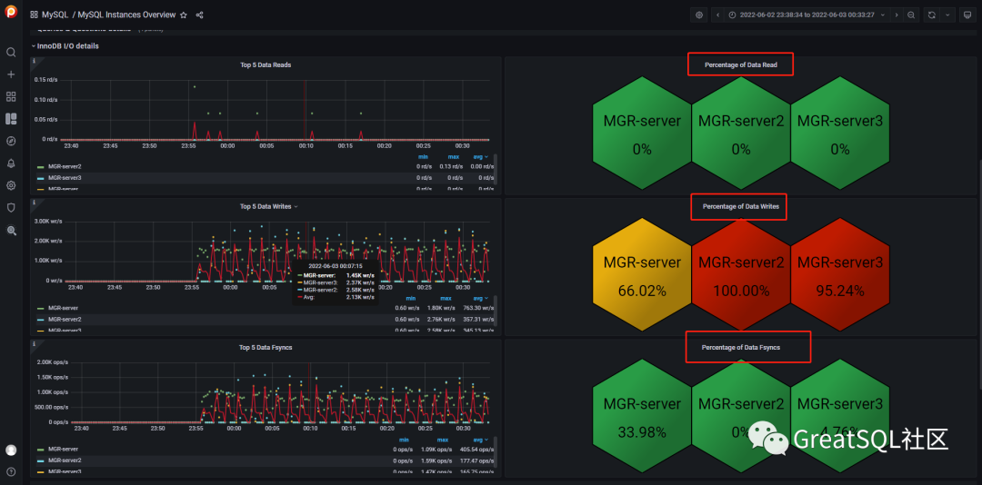Screen dimensions: 982x485
Task: Open the Help question-mark icon
Action: click(11, 471)
